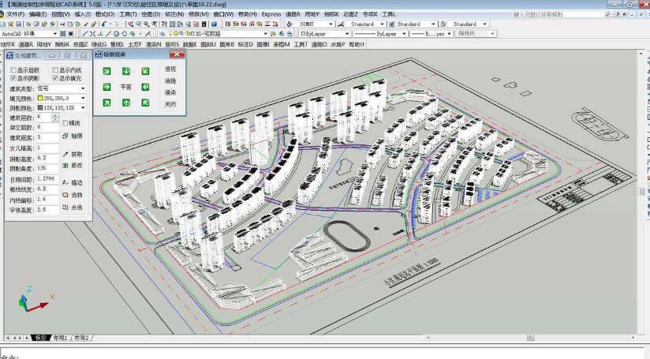
Task: Click the 平面 plan view button
Action: [x=126, y=87]
